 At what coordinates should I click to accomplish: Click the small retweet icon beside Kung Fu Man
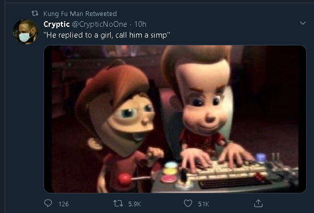pyautogui.click(x=35, y=13)
